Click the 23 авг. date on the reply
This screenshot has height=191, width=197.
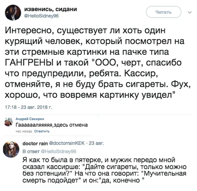click(x=96, y=143)
